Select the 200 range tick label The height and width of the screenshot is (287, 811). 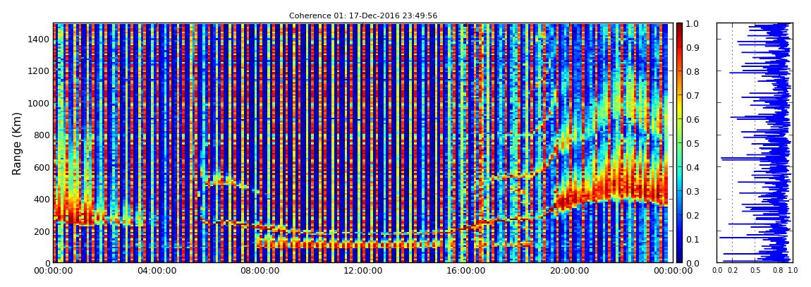tap(41, 231)
